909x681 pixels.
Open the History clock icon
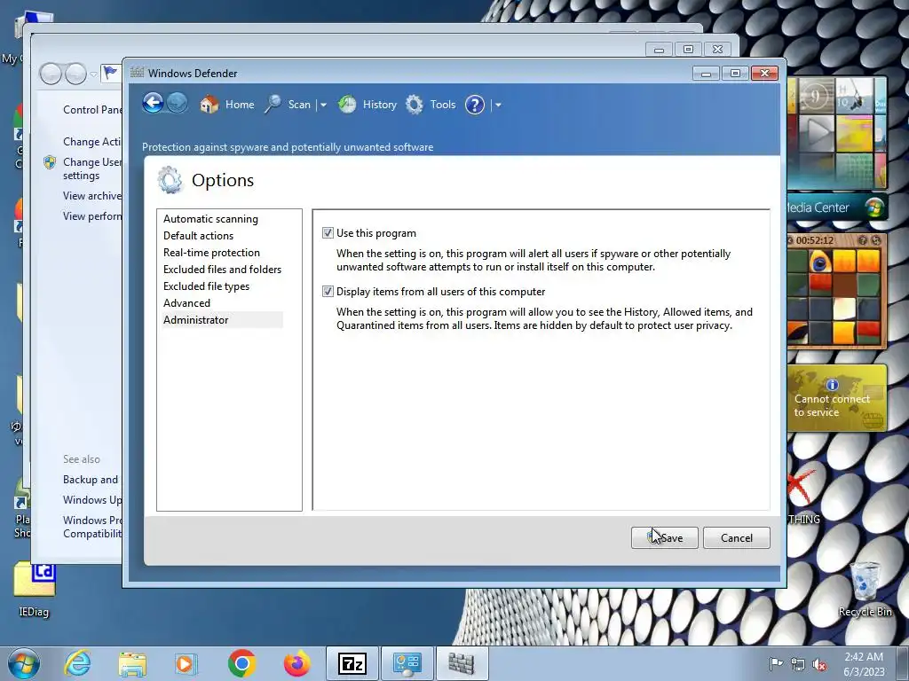pyautogui.click(x=347, y=105)
